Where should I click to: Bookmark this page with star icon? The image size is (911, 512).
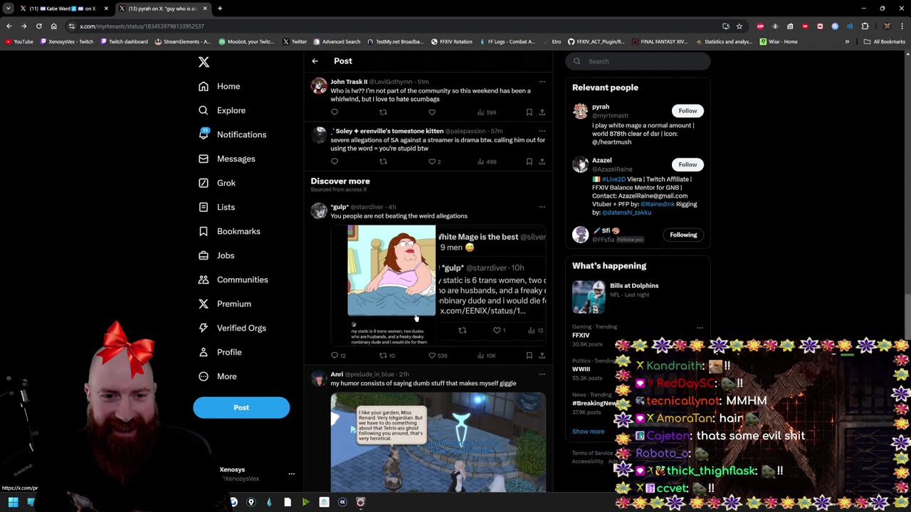(x=739, y=26)
